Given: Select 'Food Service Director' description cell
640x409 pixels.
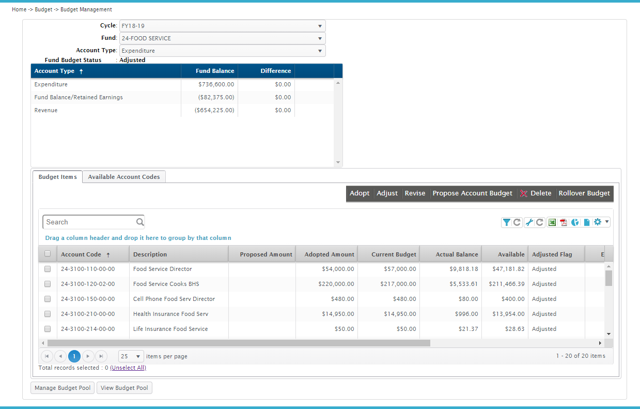Looking at the screenshot, I should [179, 269].
